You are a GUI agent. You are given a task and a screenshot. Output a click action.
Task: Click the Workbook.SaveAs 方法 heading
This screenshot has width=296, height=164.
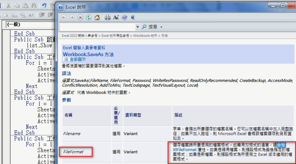tap(88, 55)
